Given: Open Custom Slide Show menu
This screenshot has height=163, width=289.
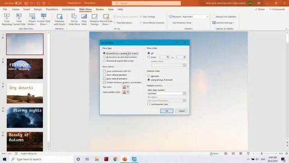Looking at the screenshot, I should click(x=44, y=19).
